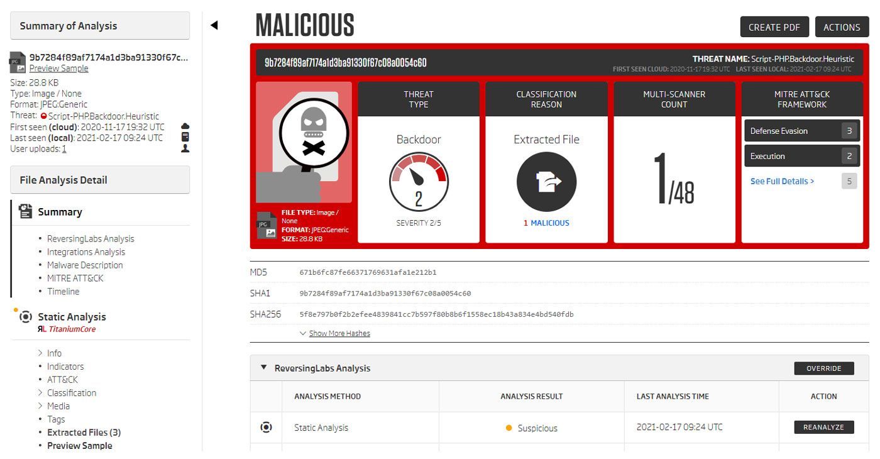Open See Full Details link in MITRE
880x459 pixels.
click(782, 181)
